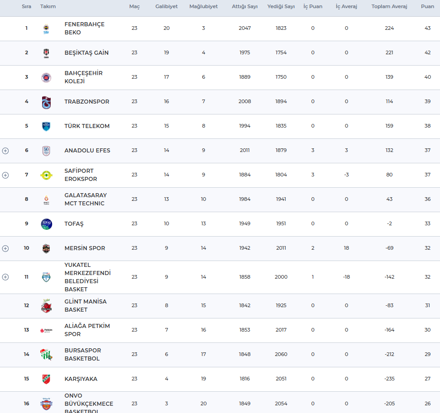
Task: Sort table by Galibiyet column header
Action: pyautogui.click(x=167, y=7)
